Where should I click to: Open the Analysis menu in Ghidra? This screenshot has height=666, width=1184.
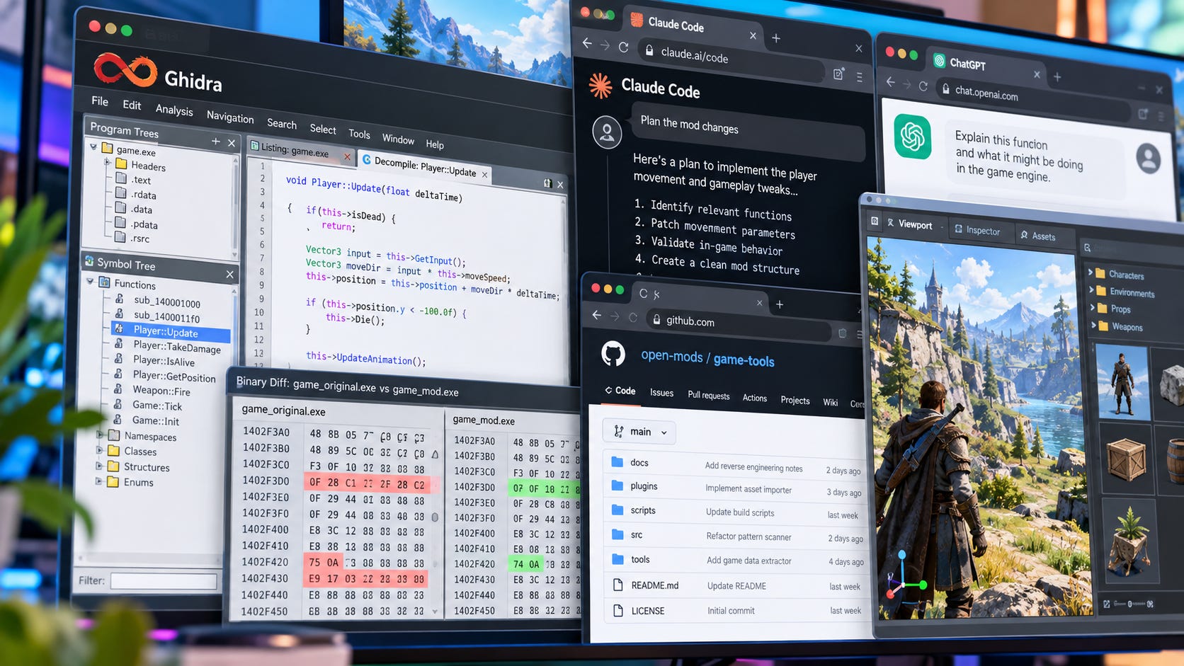pyautogui.click(x=174, y=110)
